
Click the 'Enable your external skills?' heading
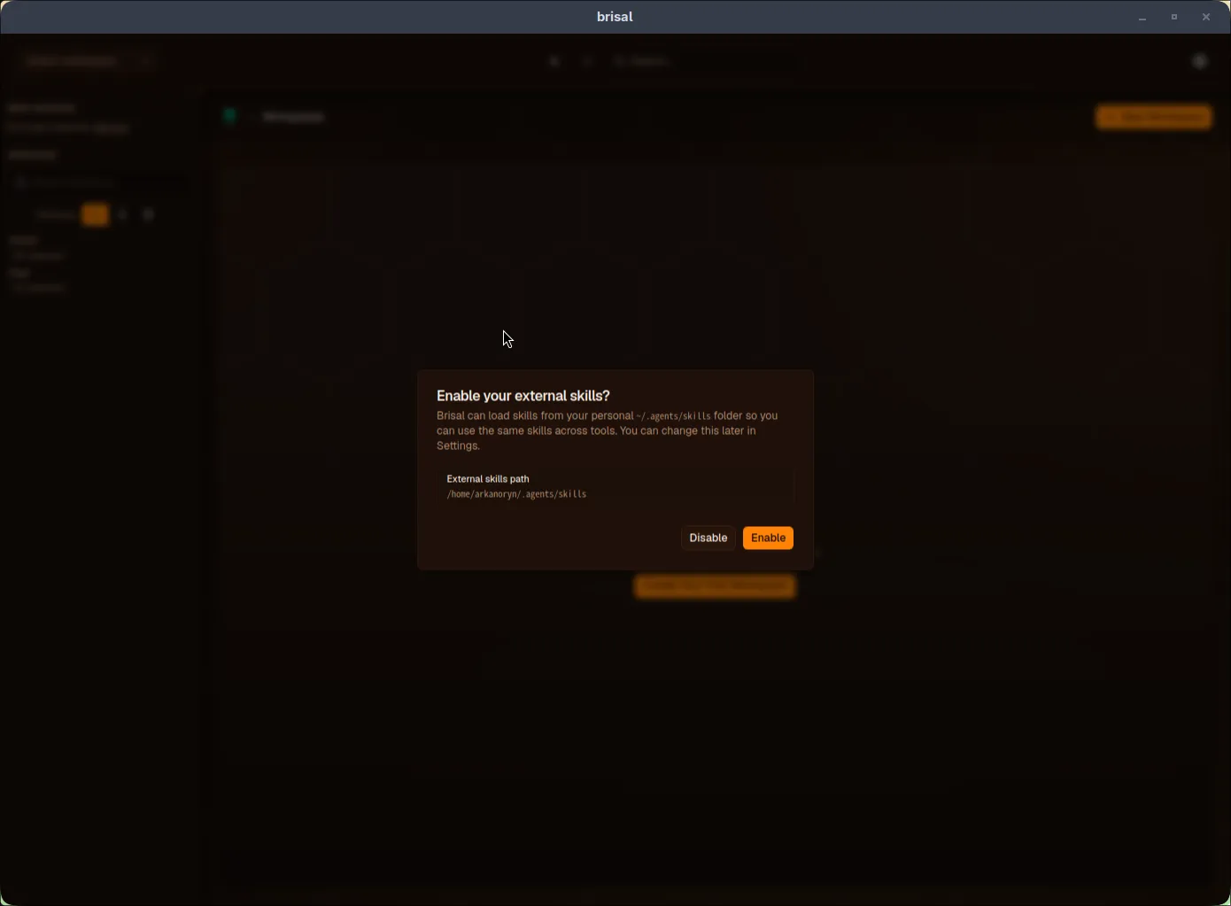coord(523,396)
